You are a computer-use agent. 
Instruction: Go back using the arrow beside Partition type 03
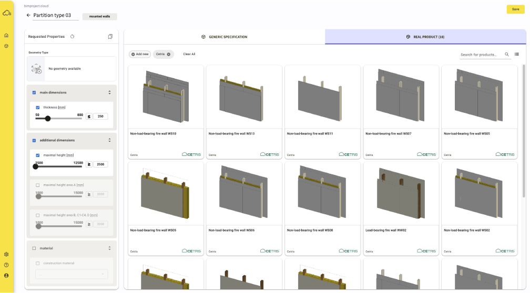coord(28,15)
